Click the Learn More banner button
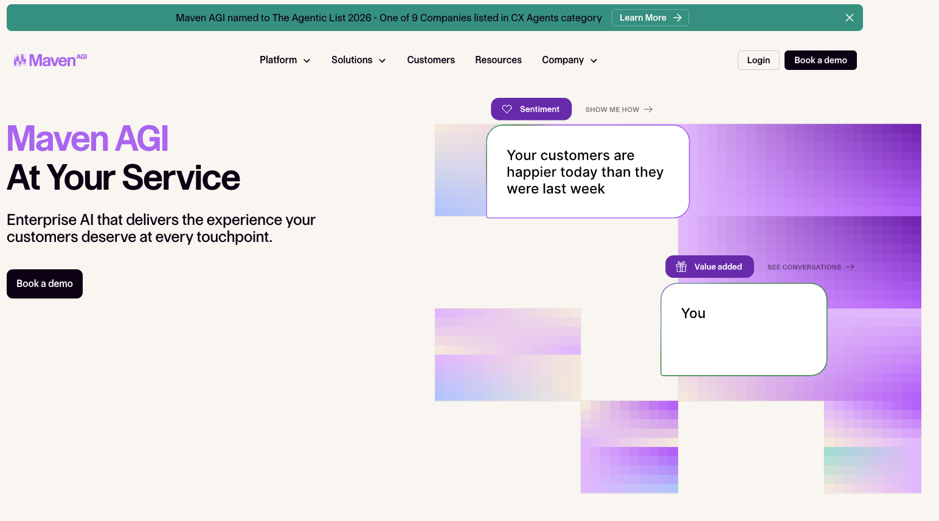This screenshot has height=521, width=939. point(650,18)
